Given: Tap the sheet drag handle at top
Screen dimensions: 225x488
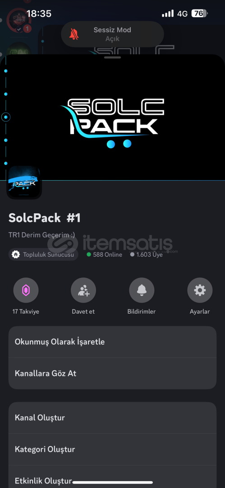Looking at the screenshot, I should [x=113, y=57].
